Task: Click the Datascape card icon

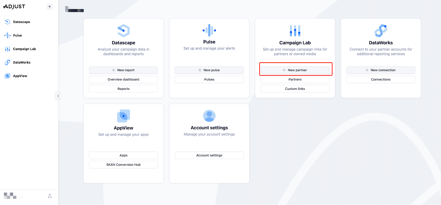Action: pos(123,31)
